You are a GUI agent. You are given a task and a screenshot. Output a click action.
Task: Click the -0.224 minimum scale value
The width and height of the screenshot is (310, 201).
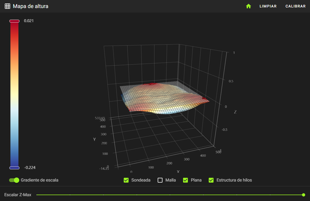point(30,168)
